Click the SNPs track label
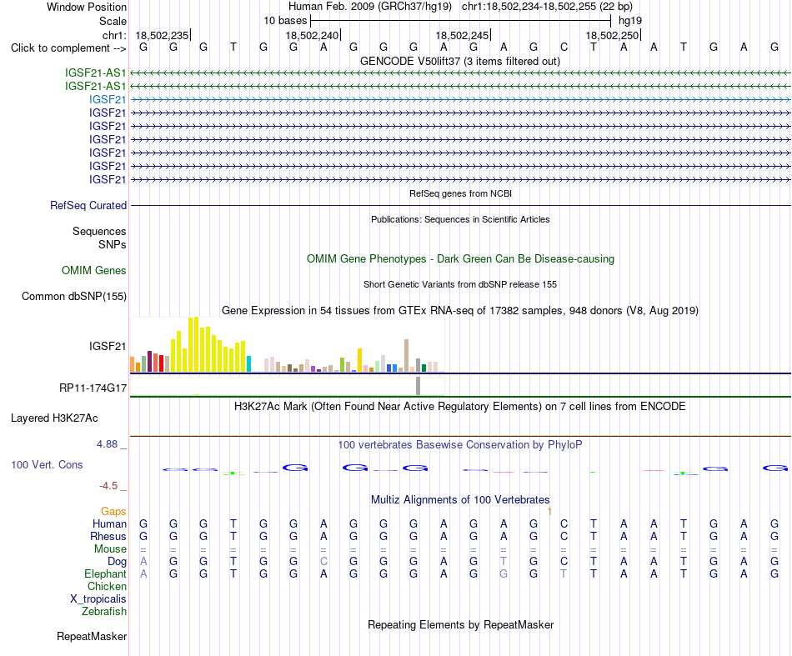 click(x=113, y=244)
